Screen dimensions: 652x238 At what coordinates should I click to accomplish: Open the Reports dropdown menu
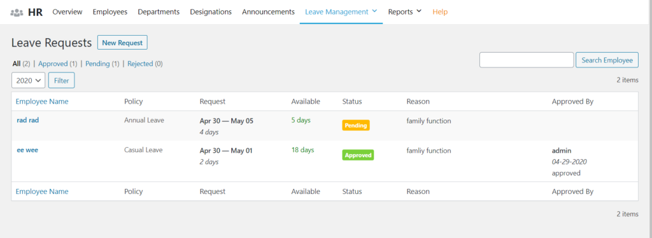404,11
